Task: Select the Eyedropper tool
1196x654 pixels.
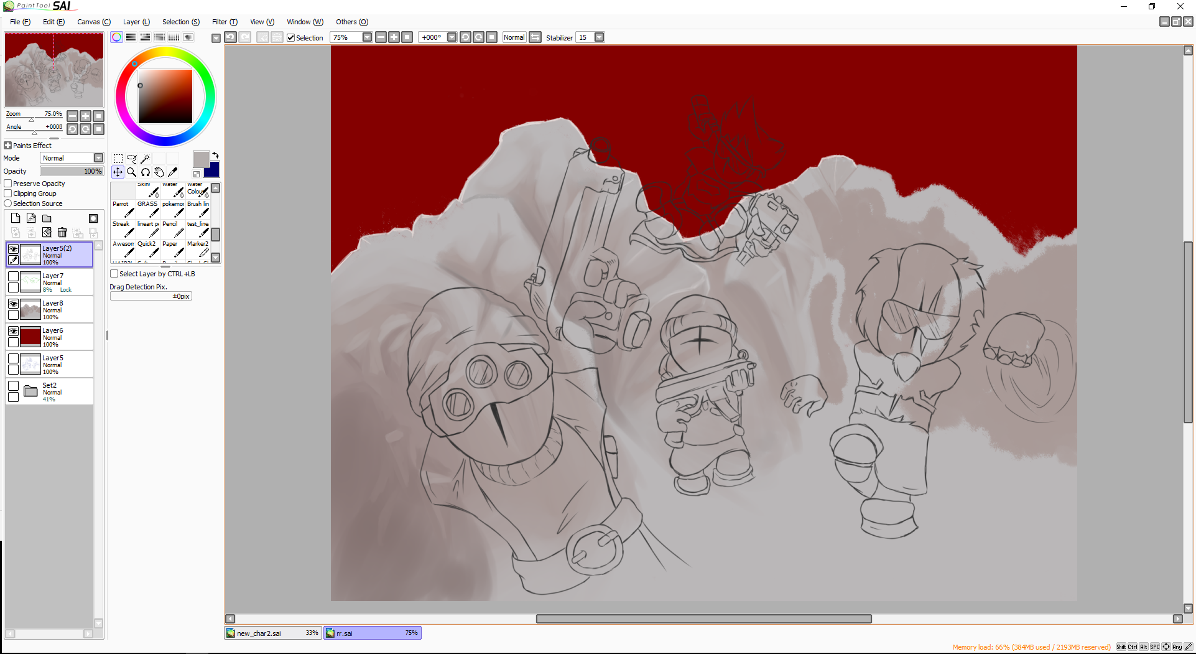Action: point(173,172)
